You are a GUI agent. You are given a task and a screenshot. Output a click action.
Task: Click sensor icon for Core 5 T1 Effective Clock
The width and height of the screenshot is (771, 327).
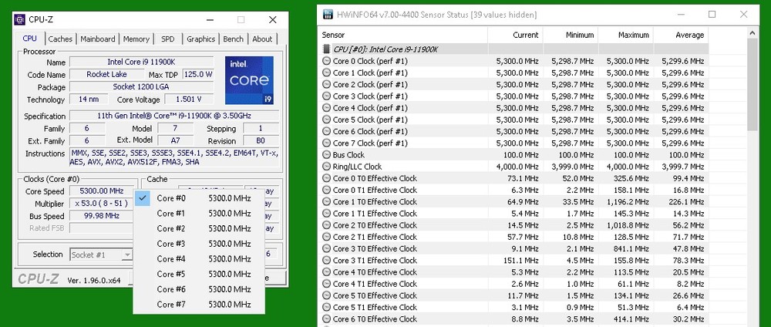[326, 307]
